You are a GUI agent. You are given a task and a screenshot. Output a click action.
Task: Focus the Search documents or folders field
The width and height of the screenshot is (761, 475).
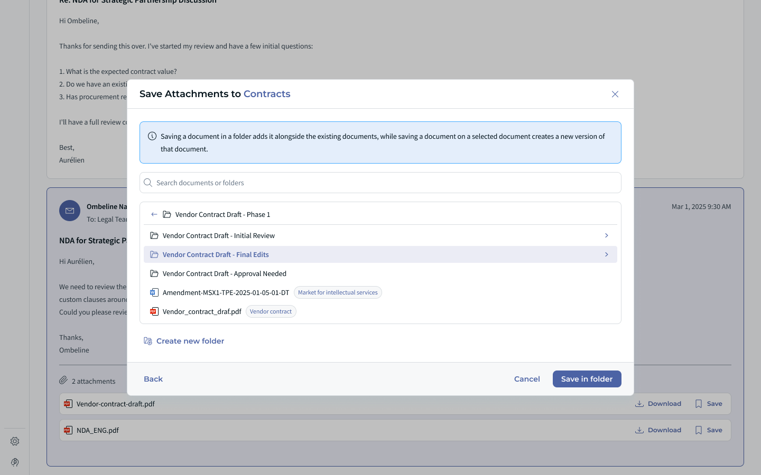(x=380, y=183)
